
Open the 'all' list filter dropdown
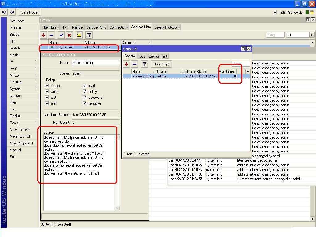[x=312, y=35]
